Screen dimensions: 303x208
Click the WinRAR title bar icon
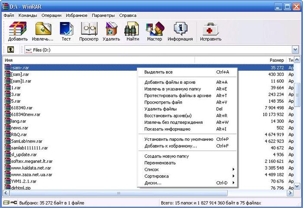6,6
